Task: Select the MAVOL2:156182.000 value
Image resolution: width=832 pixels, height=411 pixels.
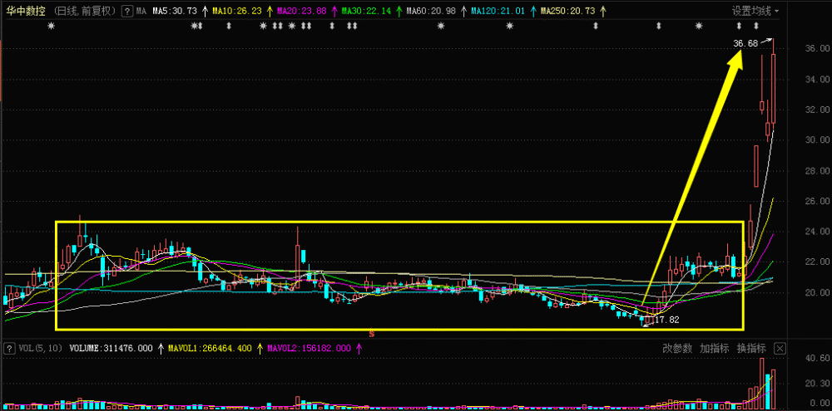Action: (309, 349)
